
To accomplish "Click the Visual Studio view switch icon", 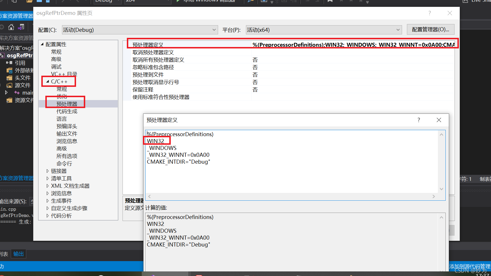I will pos(21,27).
